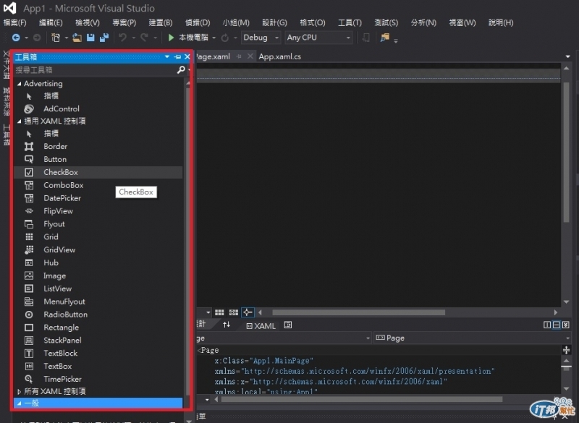The height and width of the screenshot is (423, 579).
Task: Select the FlipView control
Action: 98,211
